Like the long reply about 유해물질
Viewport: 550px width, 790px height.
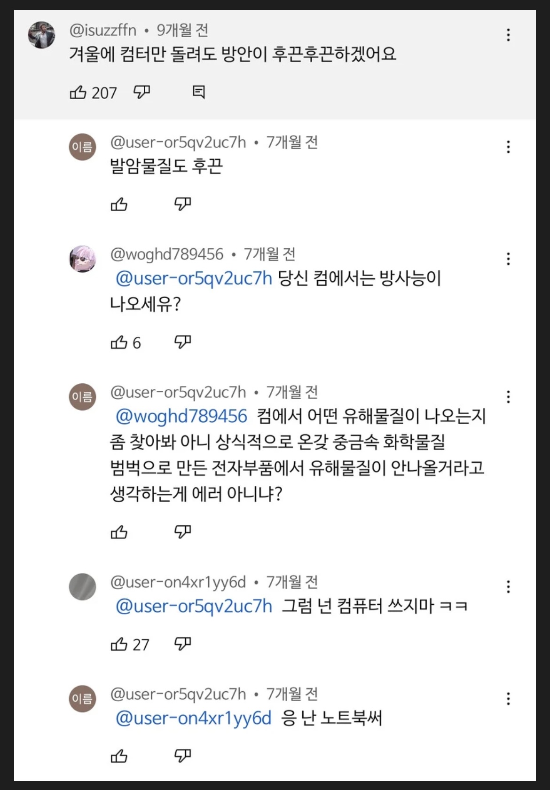[119, 532]
